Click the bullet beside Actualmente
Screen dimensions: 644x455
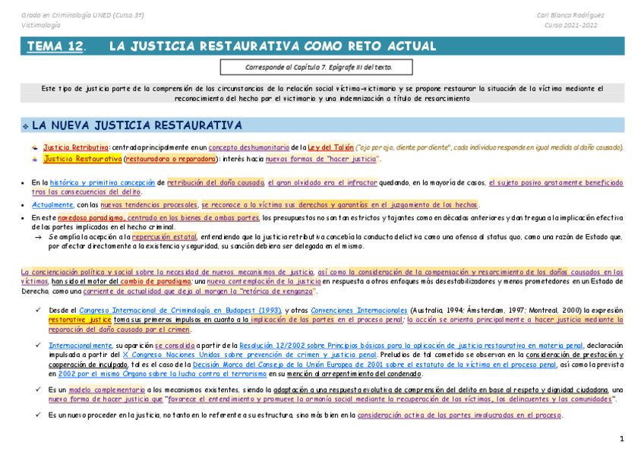tap(21, 204)
